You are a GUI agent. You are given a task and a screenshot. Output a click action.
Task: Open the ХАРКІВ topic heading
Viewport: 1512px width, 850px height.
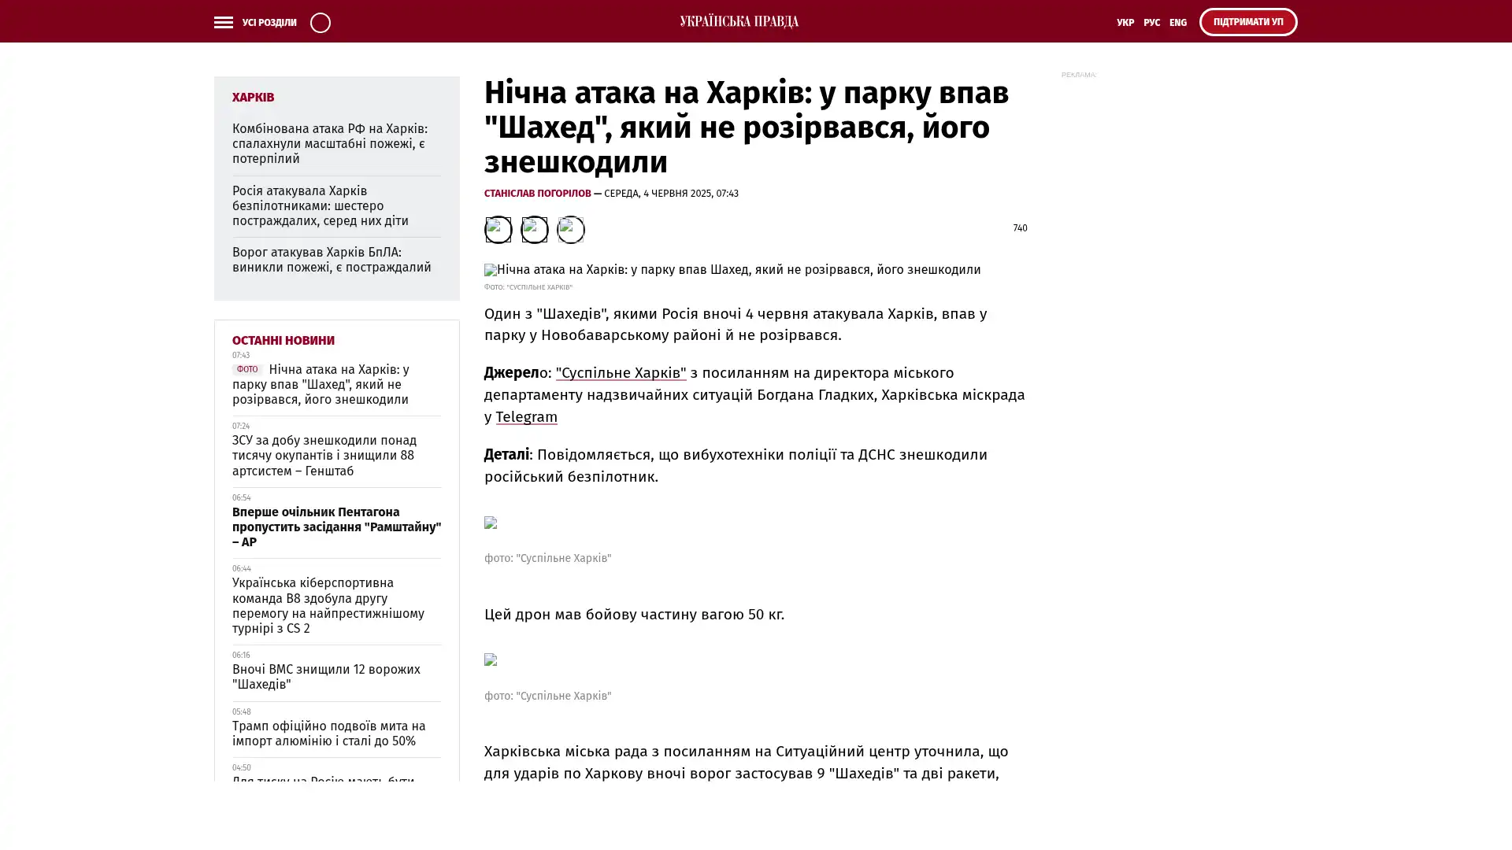pos(253,98)
